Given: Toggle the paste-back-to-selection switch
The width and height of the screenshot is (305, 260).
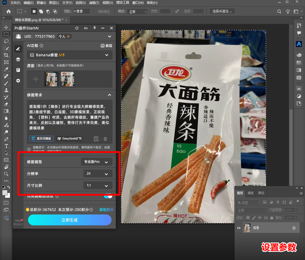Looking at the screenshot, I should [x=108, y=196].
